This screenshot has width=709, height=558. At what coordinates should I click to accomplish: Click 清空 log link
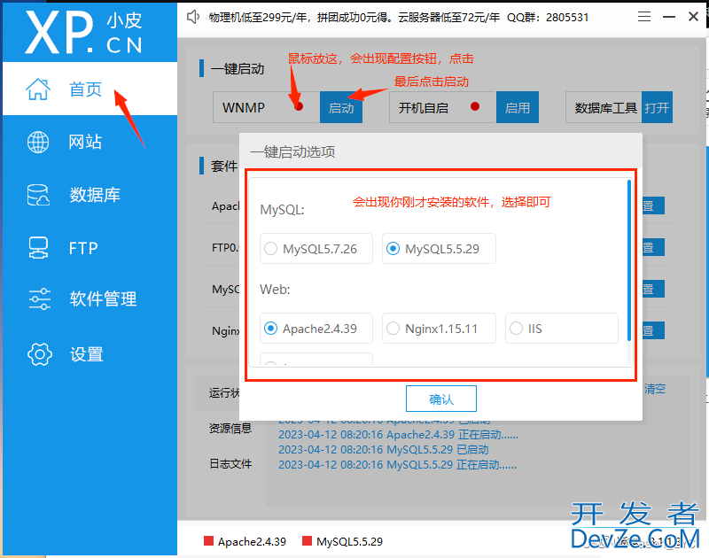(655, 389)
